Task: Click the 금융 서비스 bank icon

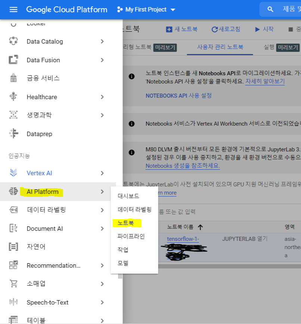Action: pos(13,78)
